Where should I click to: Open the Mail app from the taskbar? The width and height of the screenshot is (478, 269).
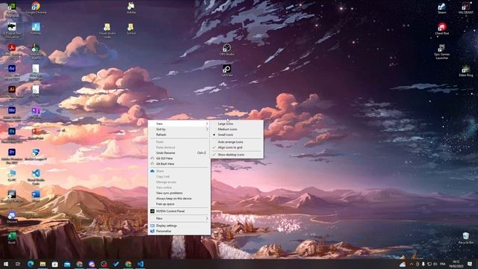67,264
